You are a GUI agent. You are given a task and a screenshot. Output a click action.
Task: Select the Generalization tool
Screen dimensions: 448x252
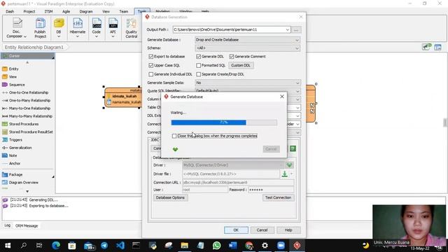20,148
